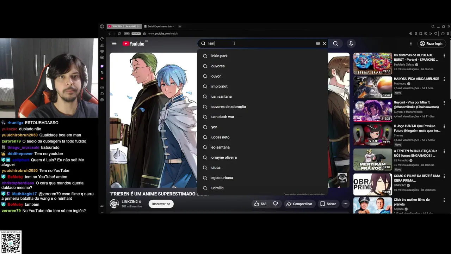Save page with the heart bookmark icon
This screenshot has width=451, height=254.
(436, 34)
